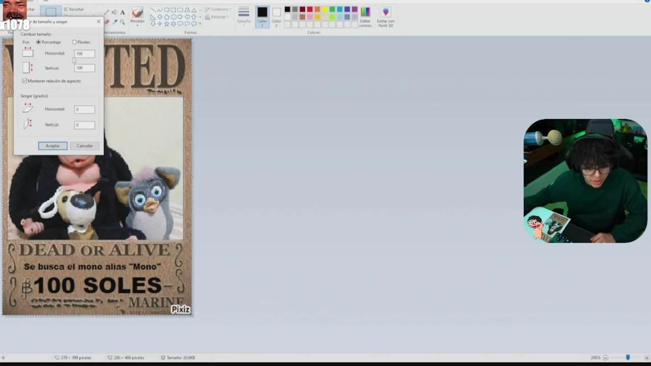The width and height of the screenshot is (651, 366).
Task: Click the '200%' zoom level text
Action: 596,358
